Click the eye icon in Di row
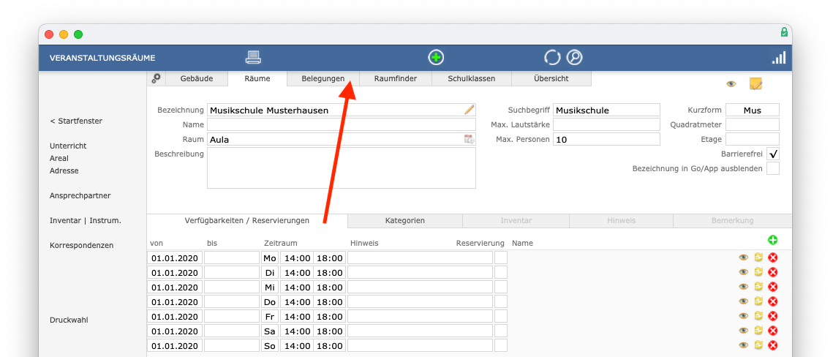Image resolution: width=833 pixels, height=357 pixels. click(x=743, y=272)
